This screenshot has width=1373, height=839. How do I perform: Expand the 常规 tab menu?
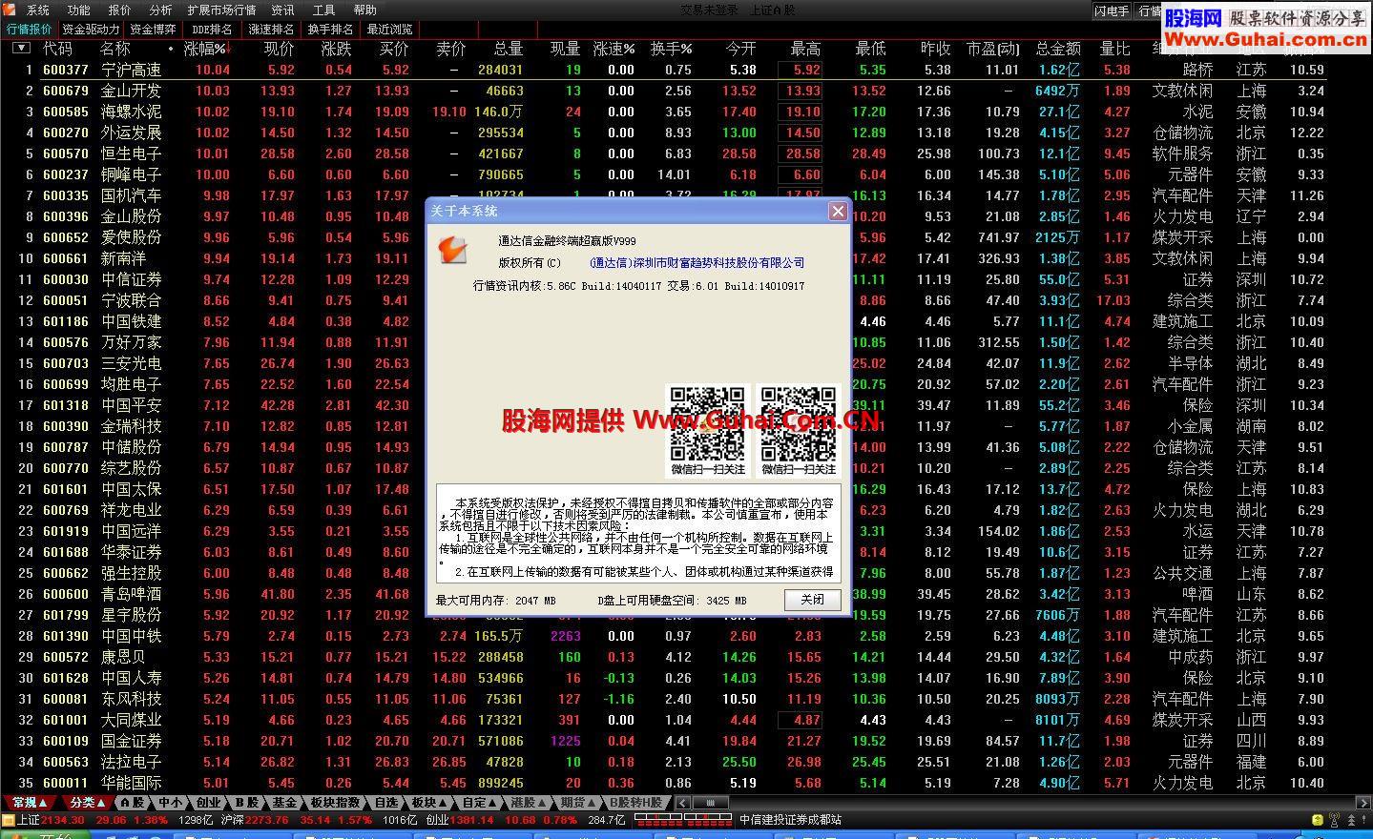click(x=30, y=803)
